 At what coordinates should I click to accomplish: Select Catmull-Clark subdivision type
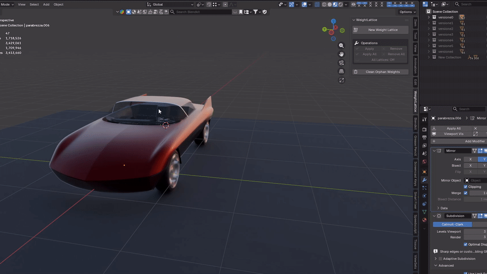[x=452, y=224]
